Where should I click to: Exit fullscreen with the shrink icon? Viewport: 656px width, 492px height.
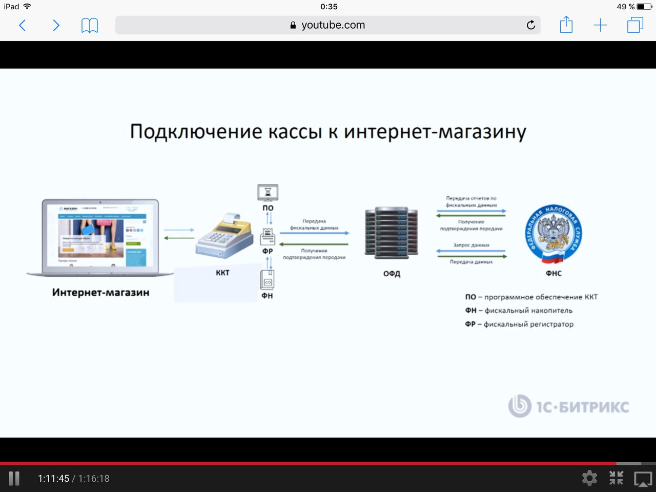pos(616,478)
